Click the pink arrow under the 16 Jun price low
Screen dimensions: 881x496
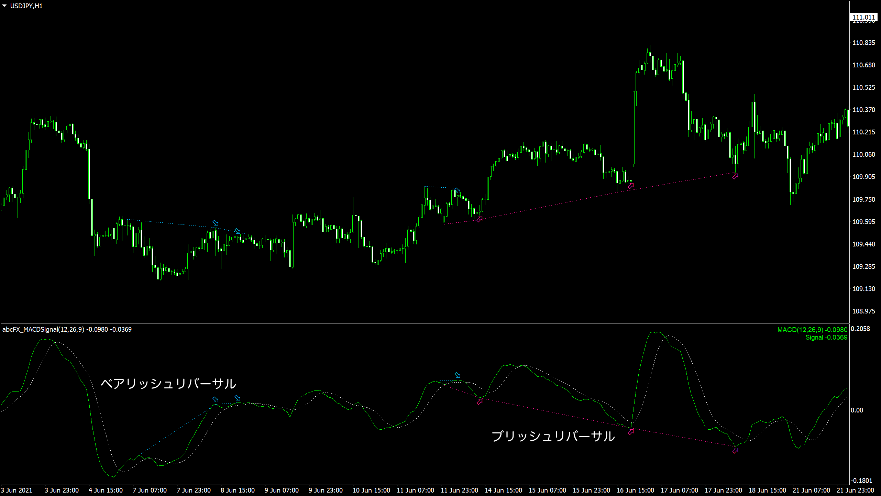(x=631, y=186)
